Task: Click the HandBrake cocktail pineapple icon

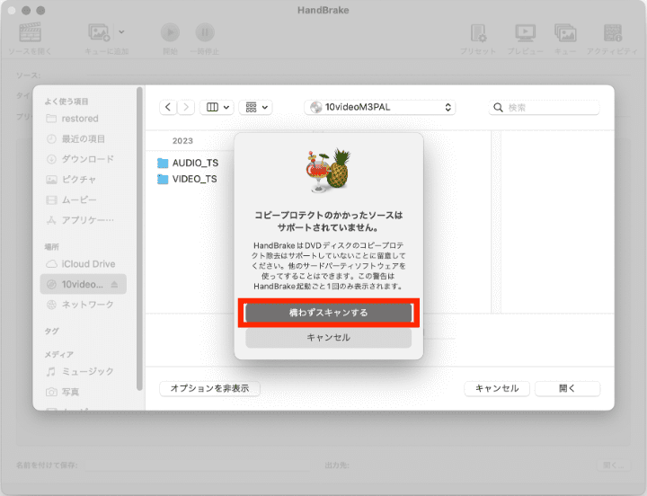Action: pyautogui.click(x=329, y=171)
